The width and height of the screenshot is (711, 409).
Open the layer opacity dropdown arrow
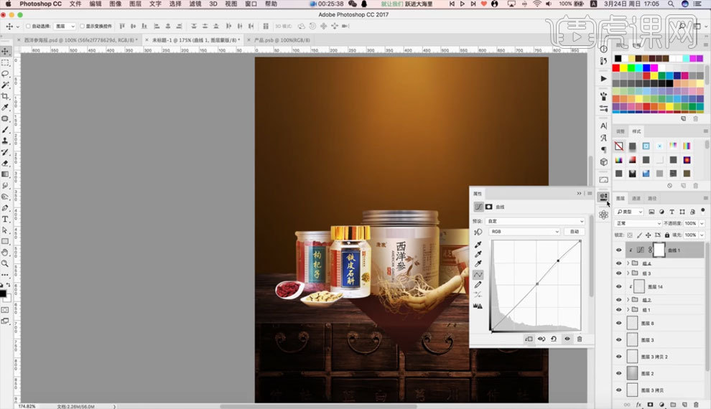coord(702,223)
